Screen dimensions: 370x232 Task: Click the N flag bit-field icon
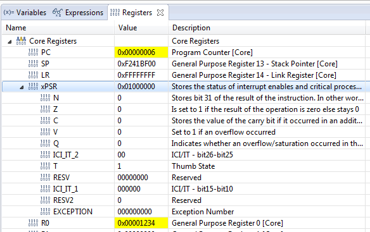(x=45, y=98)
